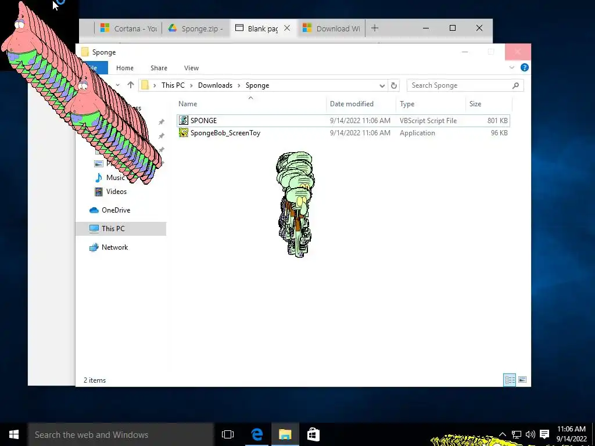Expand chevron after Downloads in address bar
595x446 pixels.
(239, 85)
